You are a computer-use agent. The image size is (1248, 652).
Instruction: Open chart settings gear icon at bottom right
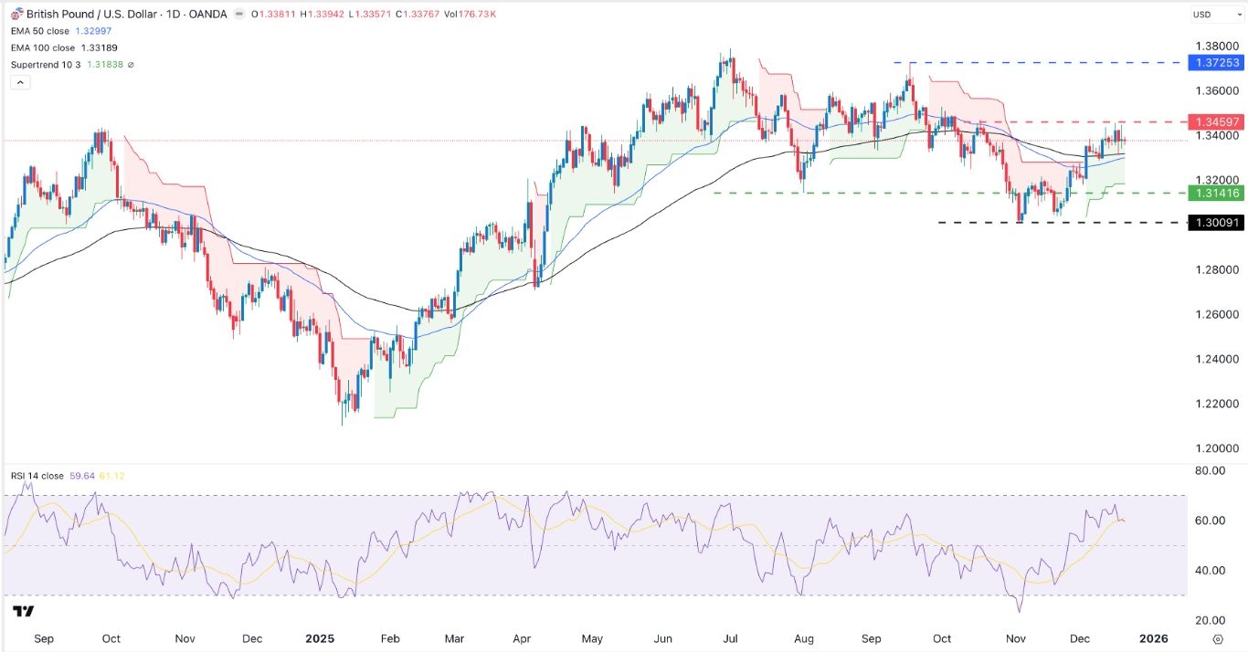(x=1218, y=639)
